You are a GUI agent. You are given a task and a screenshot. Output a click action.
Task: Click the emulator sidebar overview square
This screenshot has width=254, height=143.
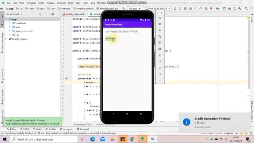pyautogui.click(x=160, y=74)
